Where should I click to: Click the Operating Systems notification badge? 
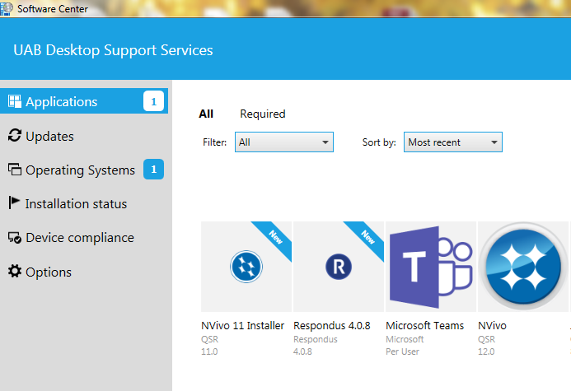click(153, 170)
